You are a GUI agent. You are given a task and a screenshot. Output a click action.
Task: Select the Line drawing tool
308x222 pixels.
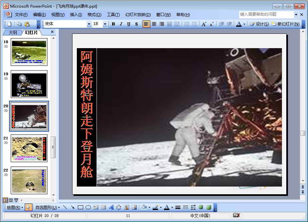65,207
